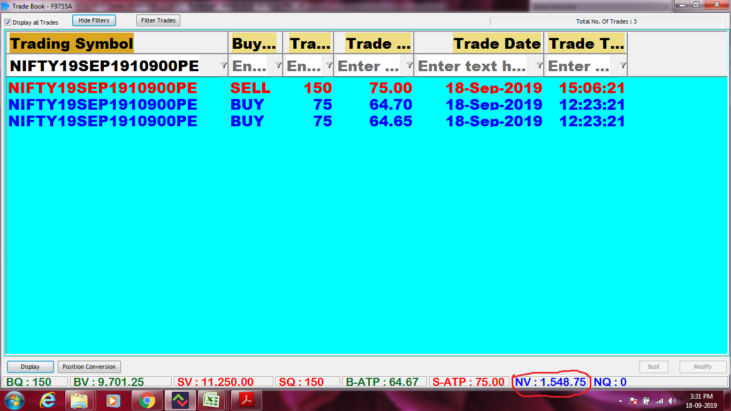Viewport: 731px width, 411px height.
Task: Click the Hide Filters button
Action: point(94,20)
